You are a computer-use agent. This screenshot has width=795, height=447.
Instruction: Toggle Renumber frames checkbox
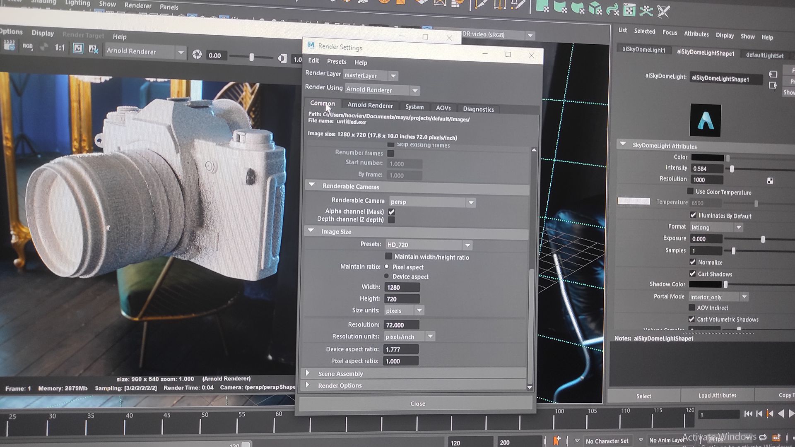click(x=390, y=153)
